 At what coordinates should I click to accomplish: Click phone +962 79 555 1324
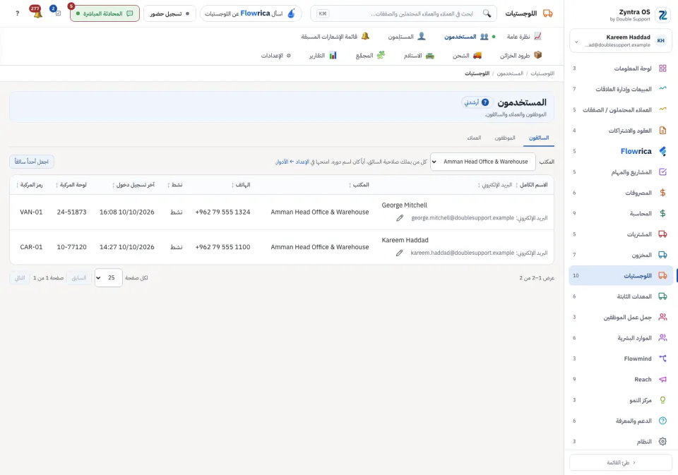click(x=222, y=212)
